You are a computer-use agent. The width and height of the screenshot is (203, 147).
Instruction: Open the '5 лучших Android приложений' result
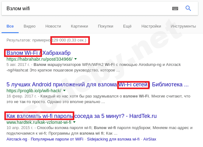97,84
